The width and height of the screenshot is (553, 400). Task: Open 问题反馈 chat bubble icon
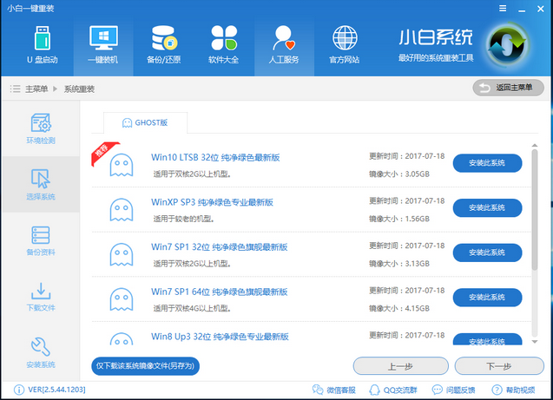point(438,390)
